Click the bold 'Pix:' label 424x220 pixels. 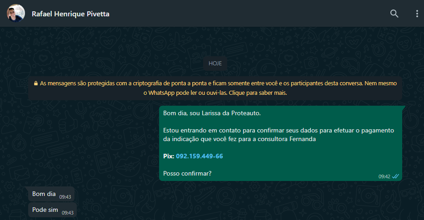click(169, 156)
